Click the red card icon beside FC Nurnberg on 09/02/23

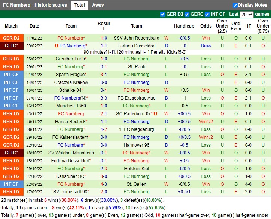coord(56,46)
